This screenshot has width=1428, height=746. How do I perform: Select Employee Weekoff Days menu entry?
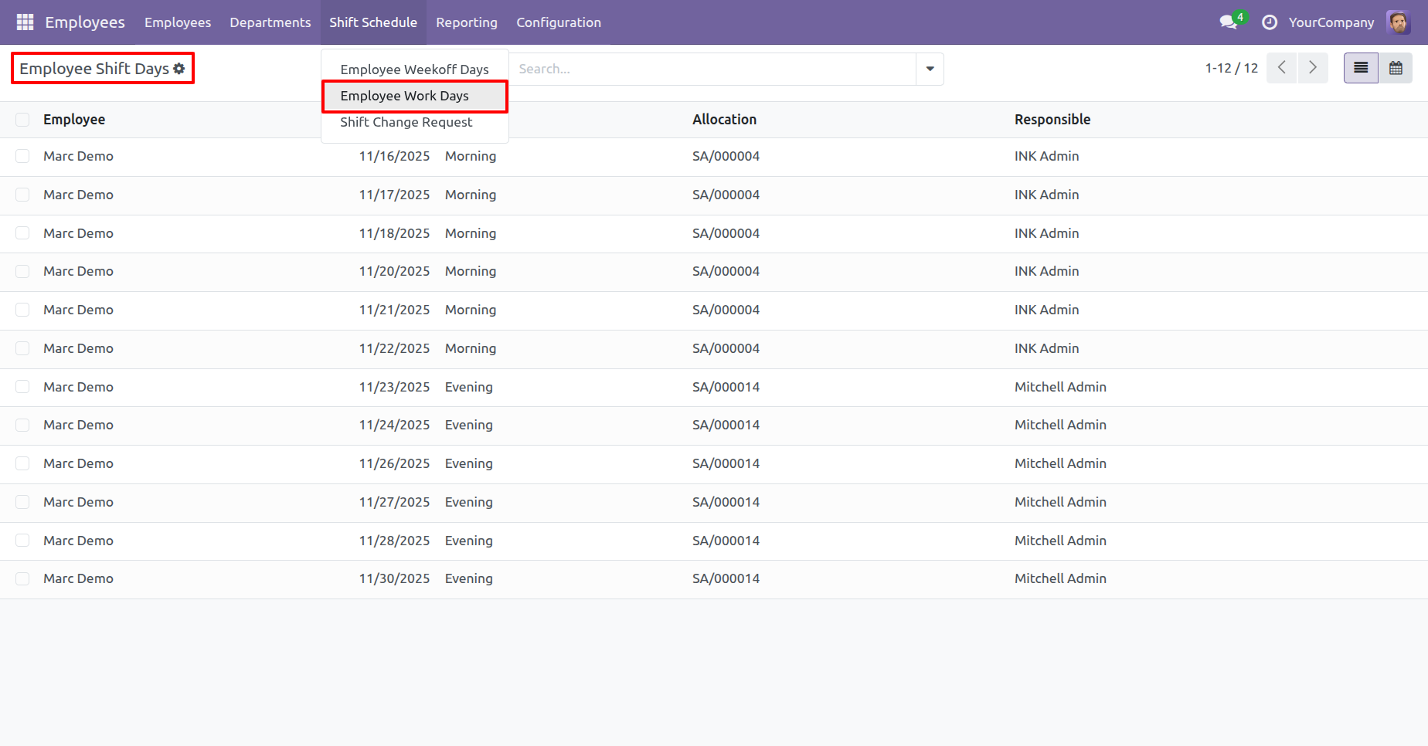coord(415,70)
